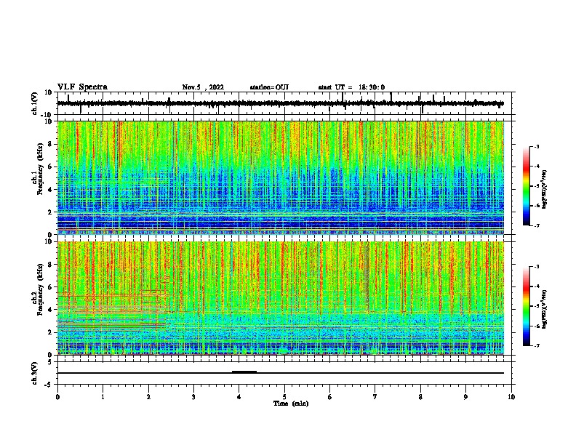
Task: Click the "station=OUI" header label
Action: tap(269, 87)
